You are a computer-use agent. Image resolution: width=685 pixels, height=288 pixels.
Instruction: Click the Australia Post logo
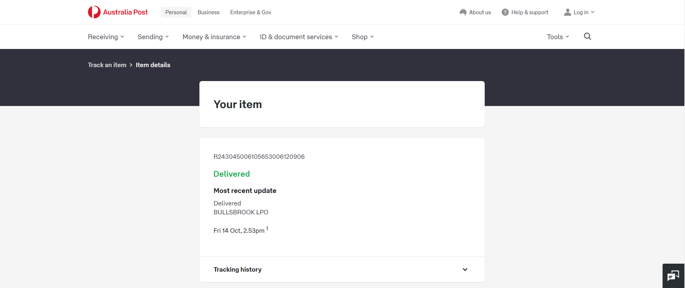click(x=118, y=12)
